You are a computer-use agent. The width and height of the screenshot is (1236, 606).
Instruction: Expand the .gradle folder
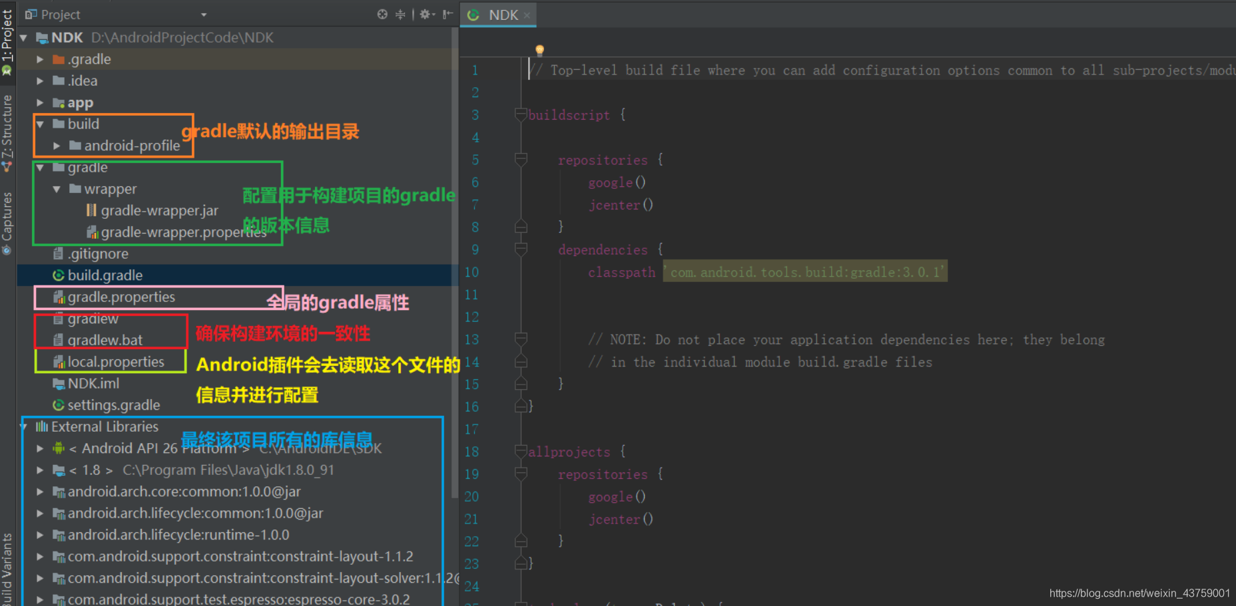(40, 59)
